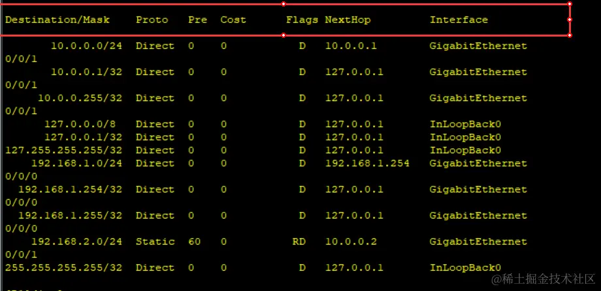Click the Flags column header
Viewport: 601px width, 291px height.
click(x=302, y=20)
